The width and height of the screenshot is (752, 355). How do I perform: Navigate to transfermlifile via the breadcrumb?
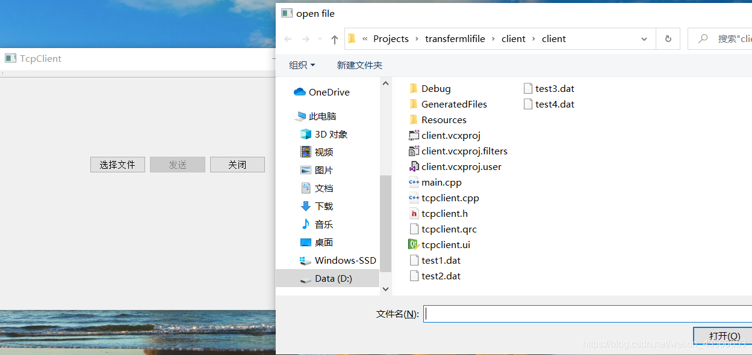tap(455, 38)
